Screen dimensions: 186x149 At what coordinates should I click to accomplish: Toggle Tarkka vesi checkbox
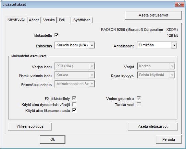tap(139, 105)
